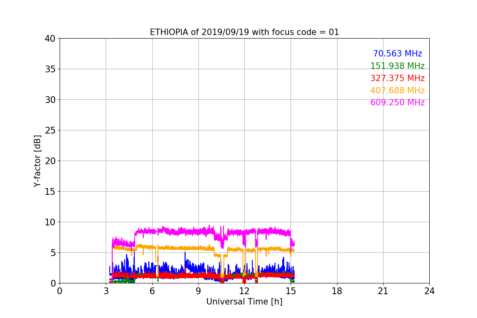Click y-axis tick label 20
This screenshot has height=318, width=477.
click(50, 161)
